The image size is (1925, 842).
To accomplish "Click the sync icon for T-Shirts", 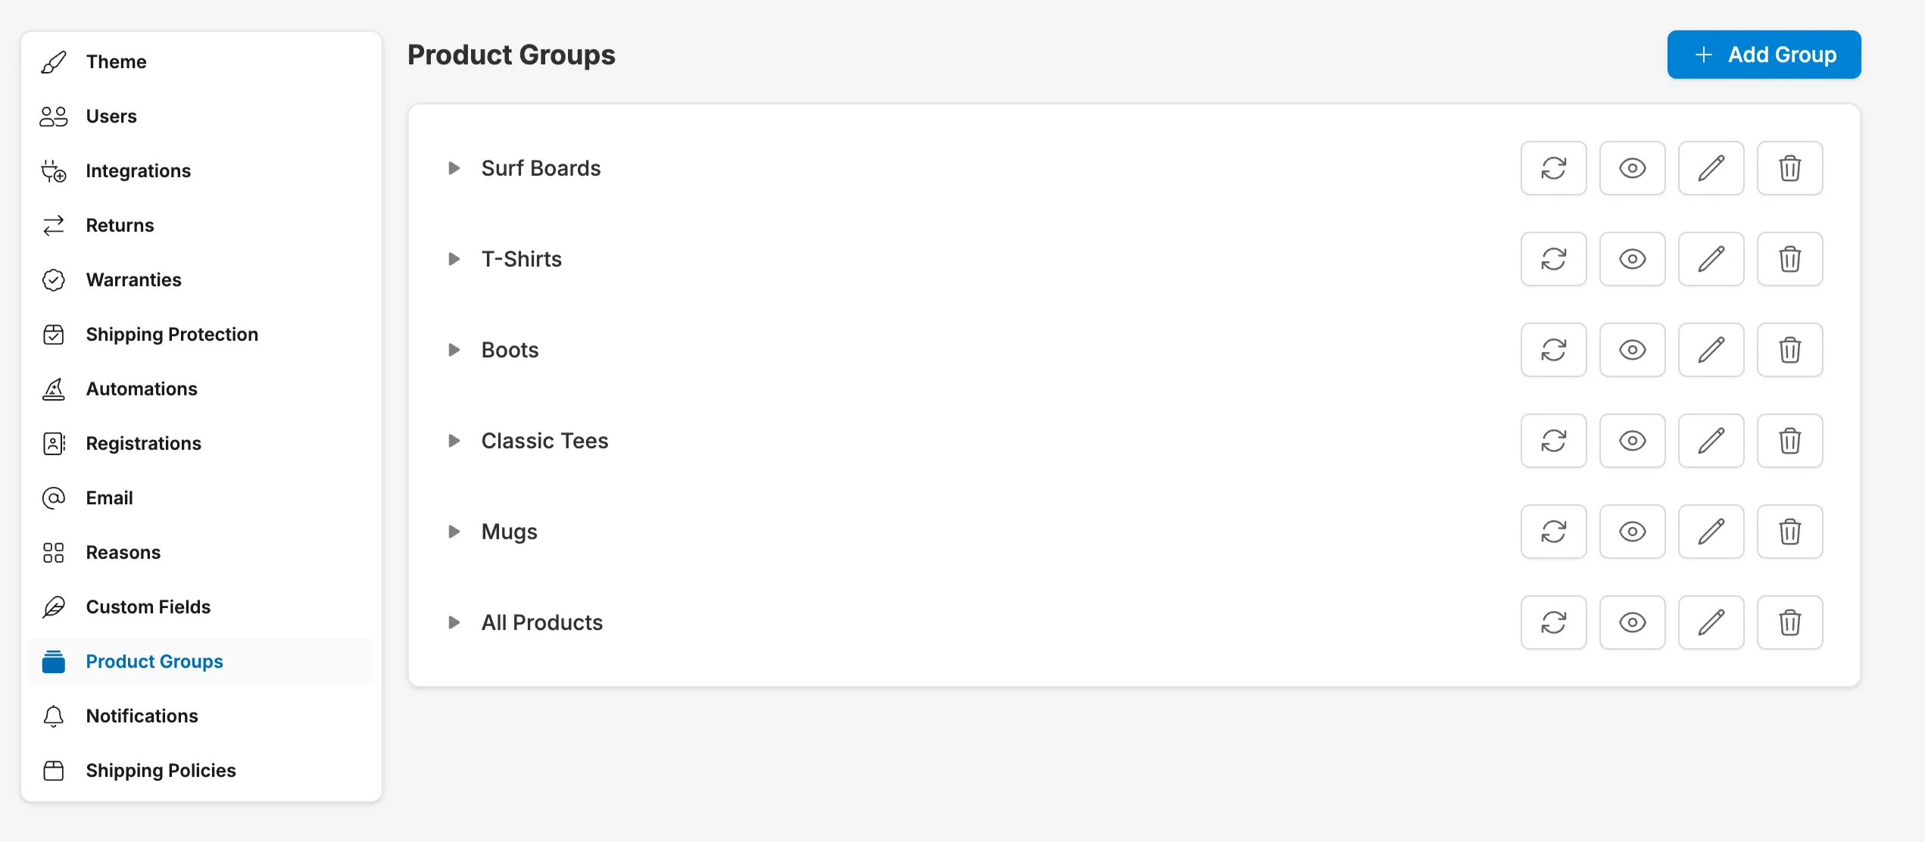I will pyautogui.click(x=1554, y=257).
